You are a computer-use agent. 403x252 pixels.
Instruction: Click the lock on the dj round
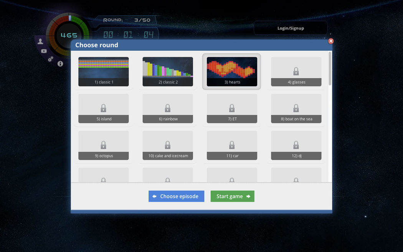(296, 145)
